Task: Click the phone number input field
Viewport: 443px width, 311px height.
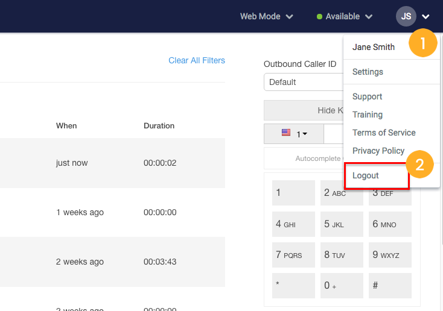Action: [334, 134]
